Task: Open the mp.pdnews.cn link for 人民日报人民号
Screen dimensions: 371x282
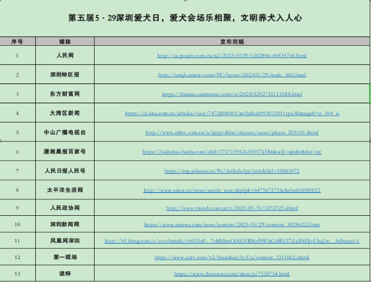Action: coord(232,171)
